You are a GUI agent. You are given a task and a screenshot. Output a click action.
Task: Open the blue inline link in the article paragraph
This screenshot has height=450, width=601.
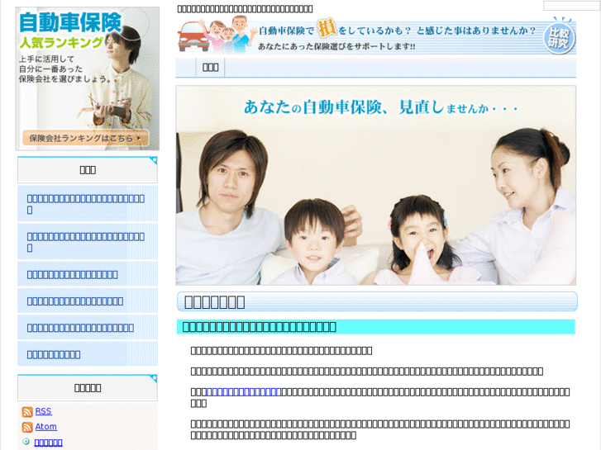tap(244, 391)
